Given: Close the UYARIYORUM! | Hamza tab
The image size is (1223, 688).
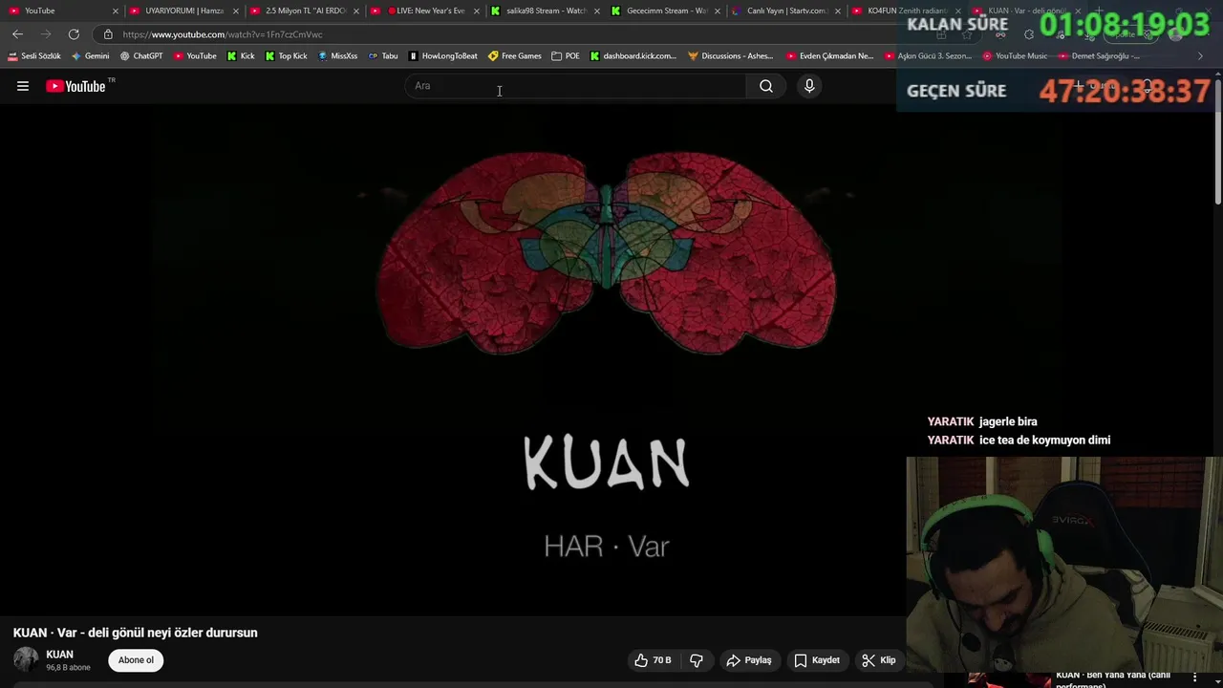Looking at the screenshot, I should (x=235, y=11).
